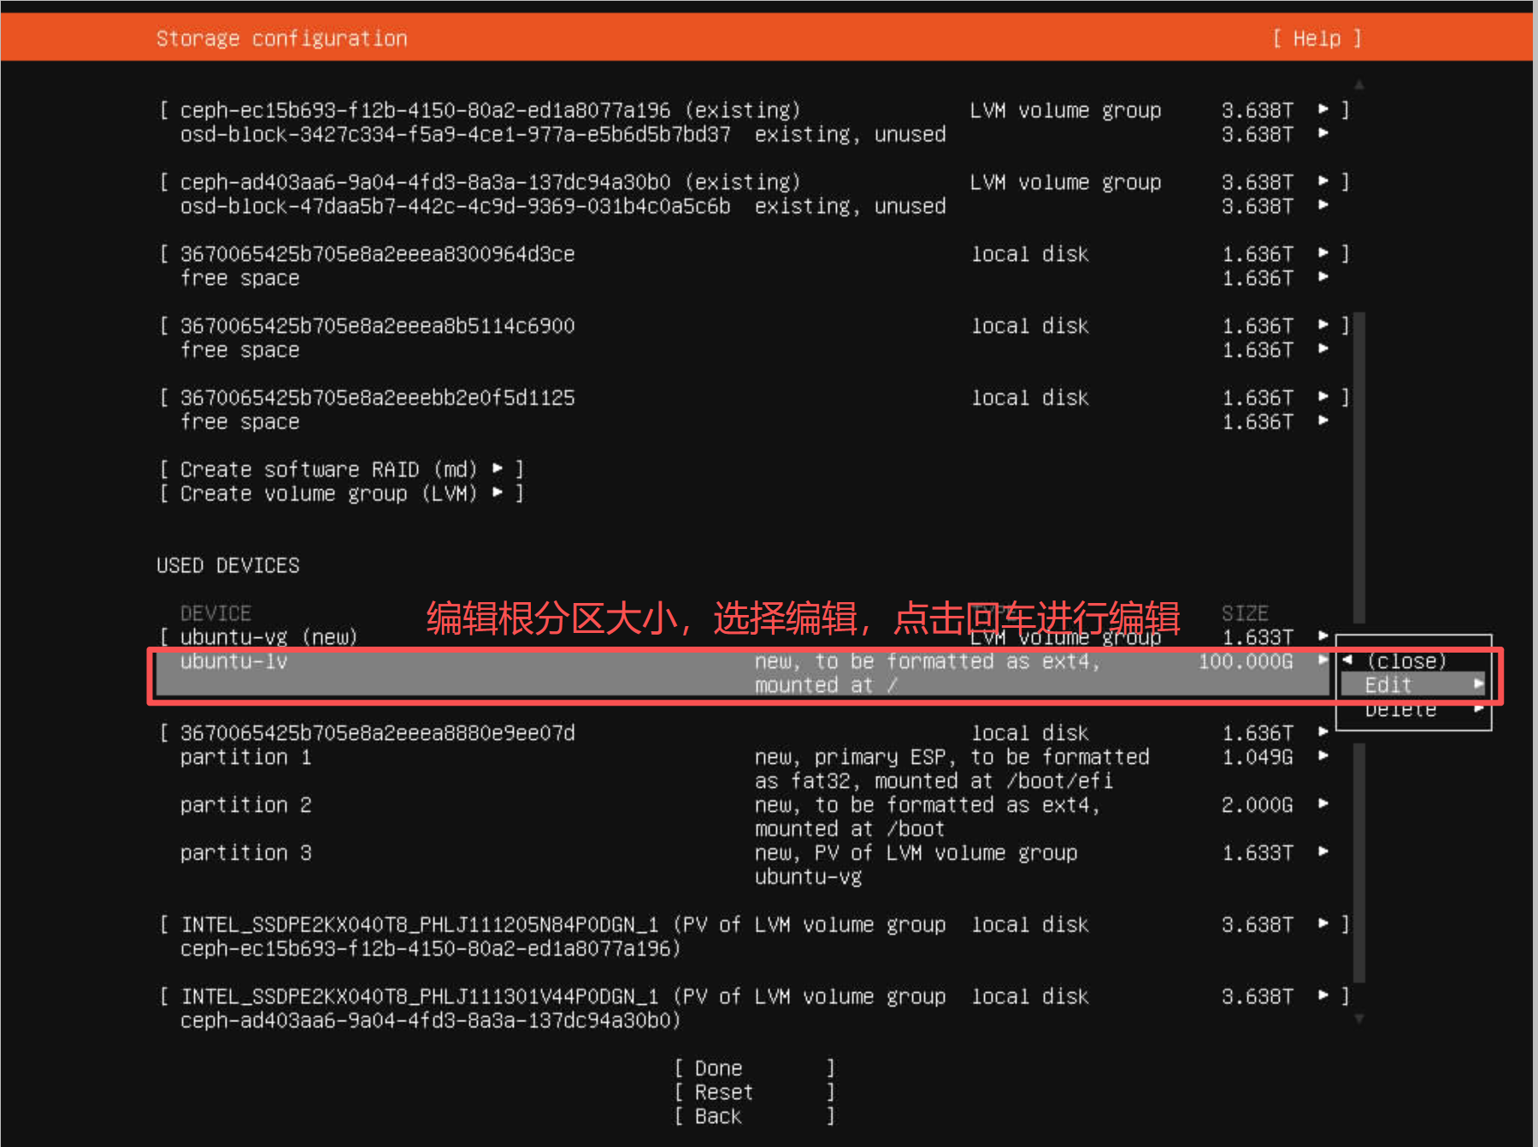Open arrow for disk ending bb2e0f5d1125
1538x1147 pixels.
[x=1323, y=397]
